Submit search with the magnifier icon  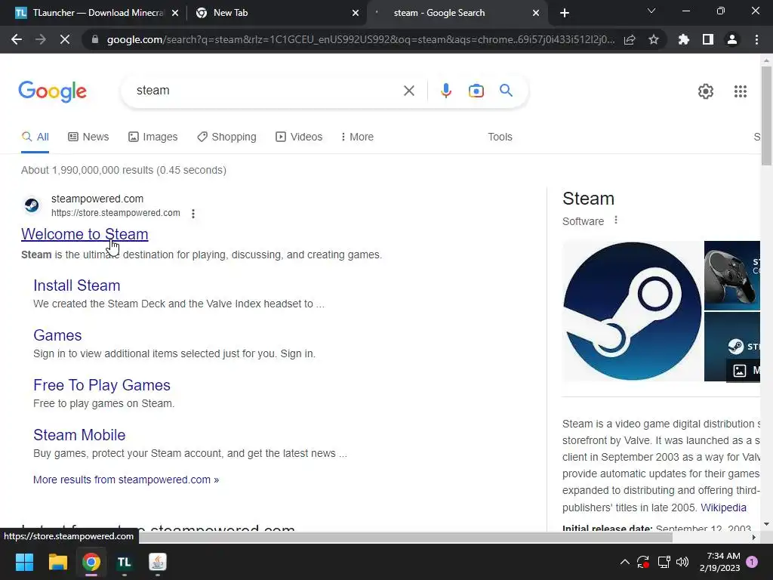[x=506, y=91]
